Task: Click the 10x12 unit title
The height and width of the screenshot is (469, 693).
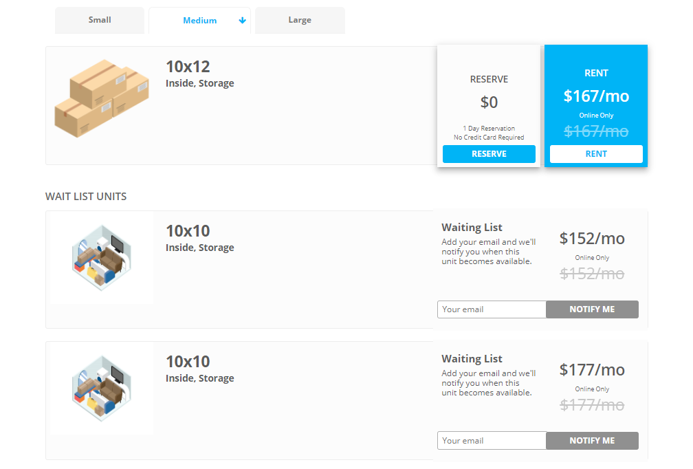Action: [x=188, y=67]
